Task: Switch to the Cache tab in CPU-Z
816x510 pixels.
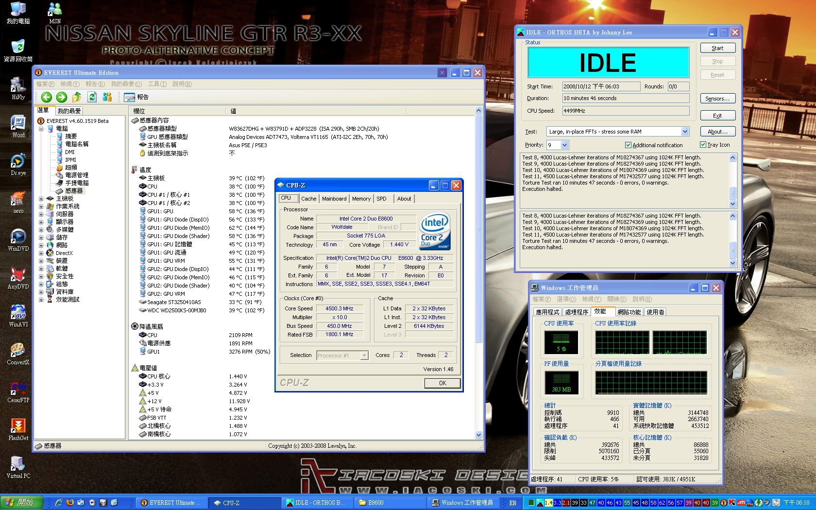Action: point(308,199)
